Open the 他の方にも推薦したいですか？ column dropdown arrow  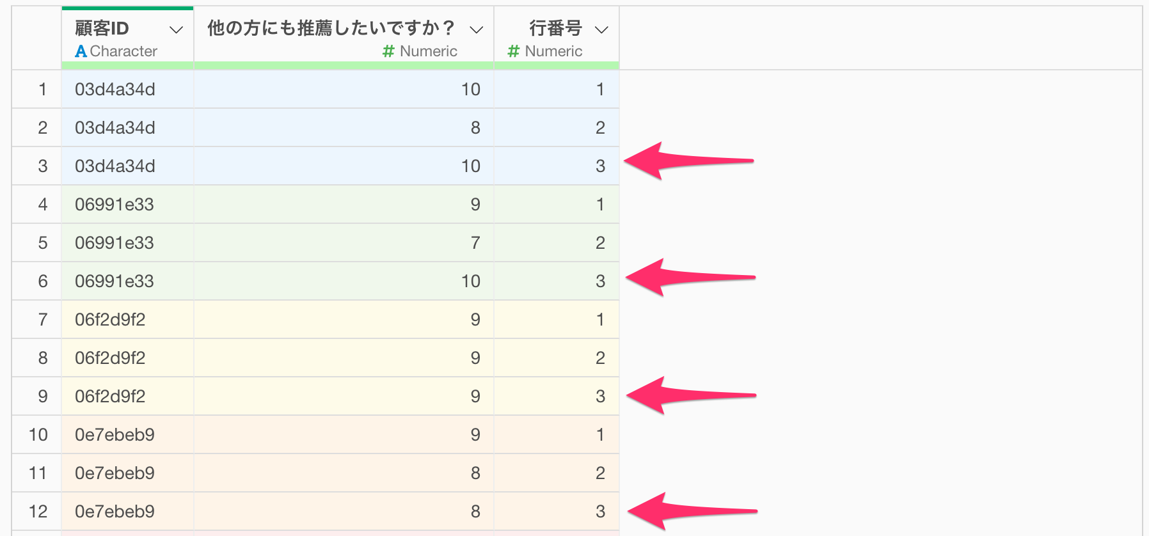[x=476, y=29]
